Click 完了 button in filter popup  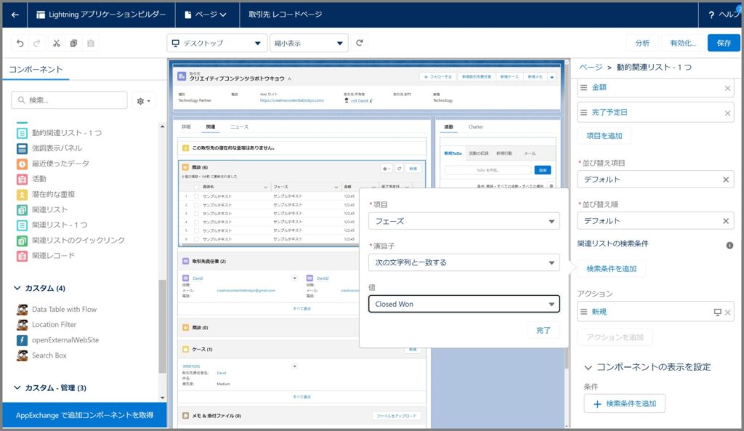point(543,331)
